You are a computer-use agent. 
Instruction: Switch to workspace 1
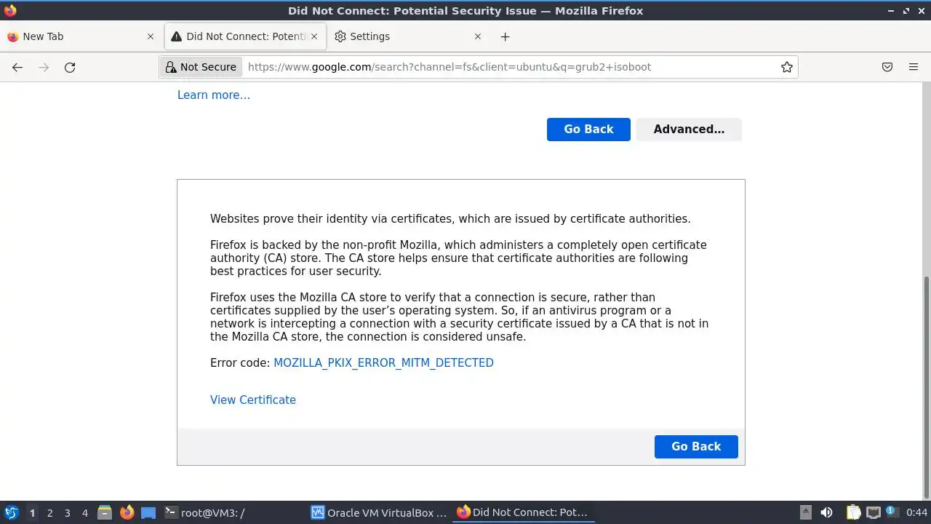click(x=32, y=512)
